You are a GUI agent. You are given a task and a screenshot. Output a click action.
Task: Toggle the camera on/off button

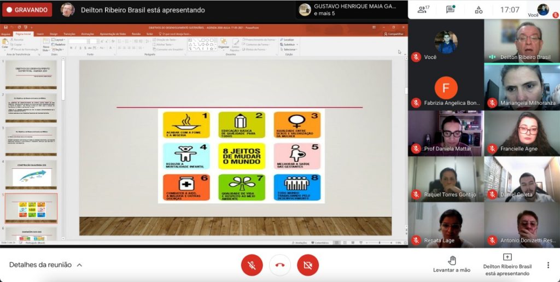coord(308,265)
